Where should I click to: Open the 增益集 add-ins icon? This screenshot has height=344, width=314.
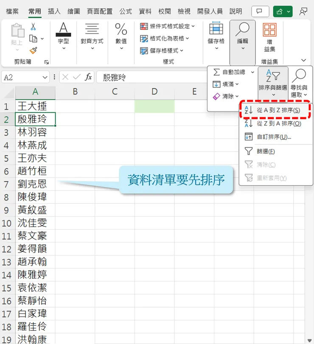(269, 30)
